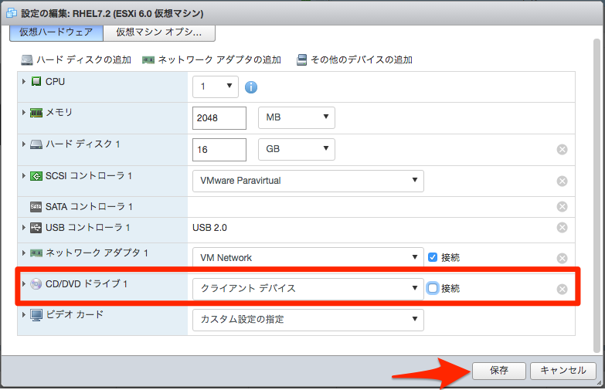The image size is (605, 390).
Task: Expand the ビデオ カード row
Action: click(23, 315)
